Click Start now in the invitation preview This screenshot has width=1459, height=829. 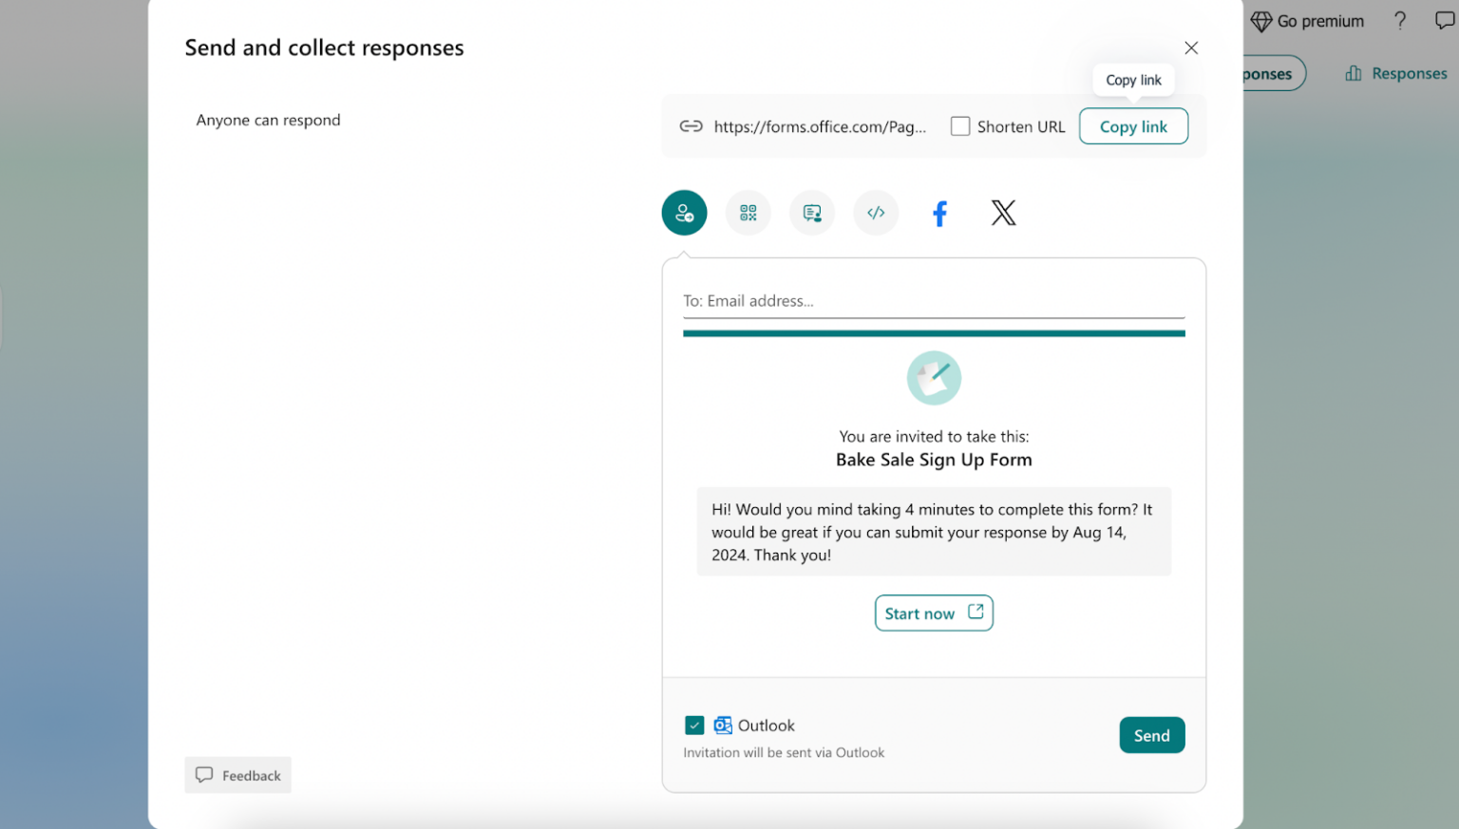point(933,612)
